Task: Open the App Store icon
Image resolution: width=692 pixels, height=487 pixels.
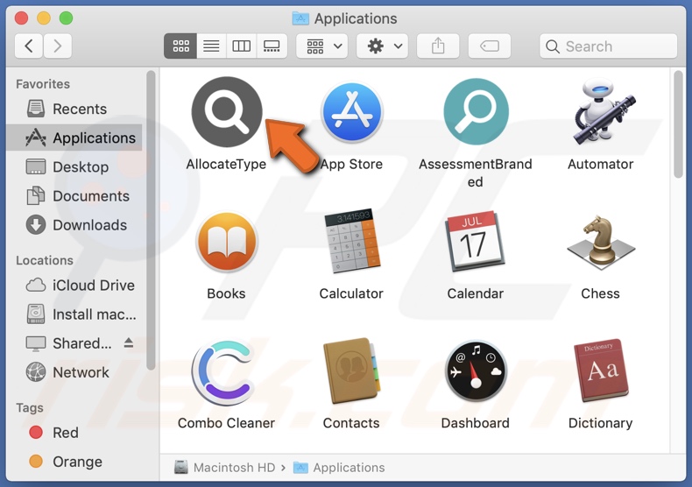Action: 352,112
